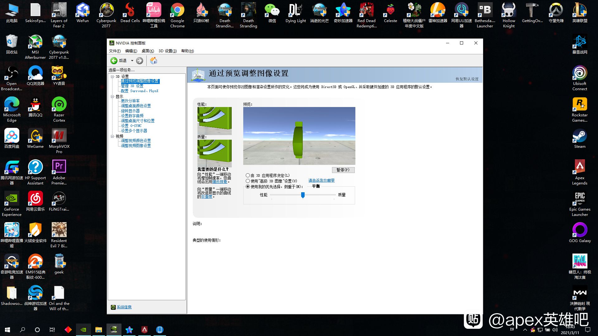Screen dimensions: 598x336
Task: Open MorphVOX Pro desktop icon
Action: point(59,141)
